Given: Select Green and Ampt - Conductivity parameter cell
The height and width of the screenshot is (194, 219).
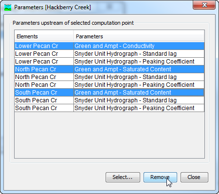Looking at the screenshot, I should click(139, 46).
